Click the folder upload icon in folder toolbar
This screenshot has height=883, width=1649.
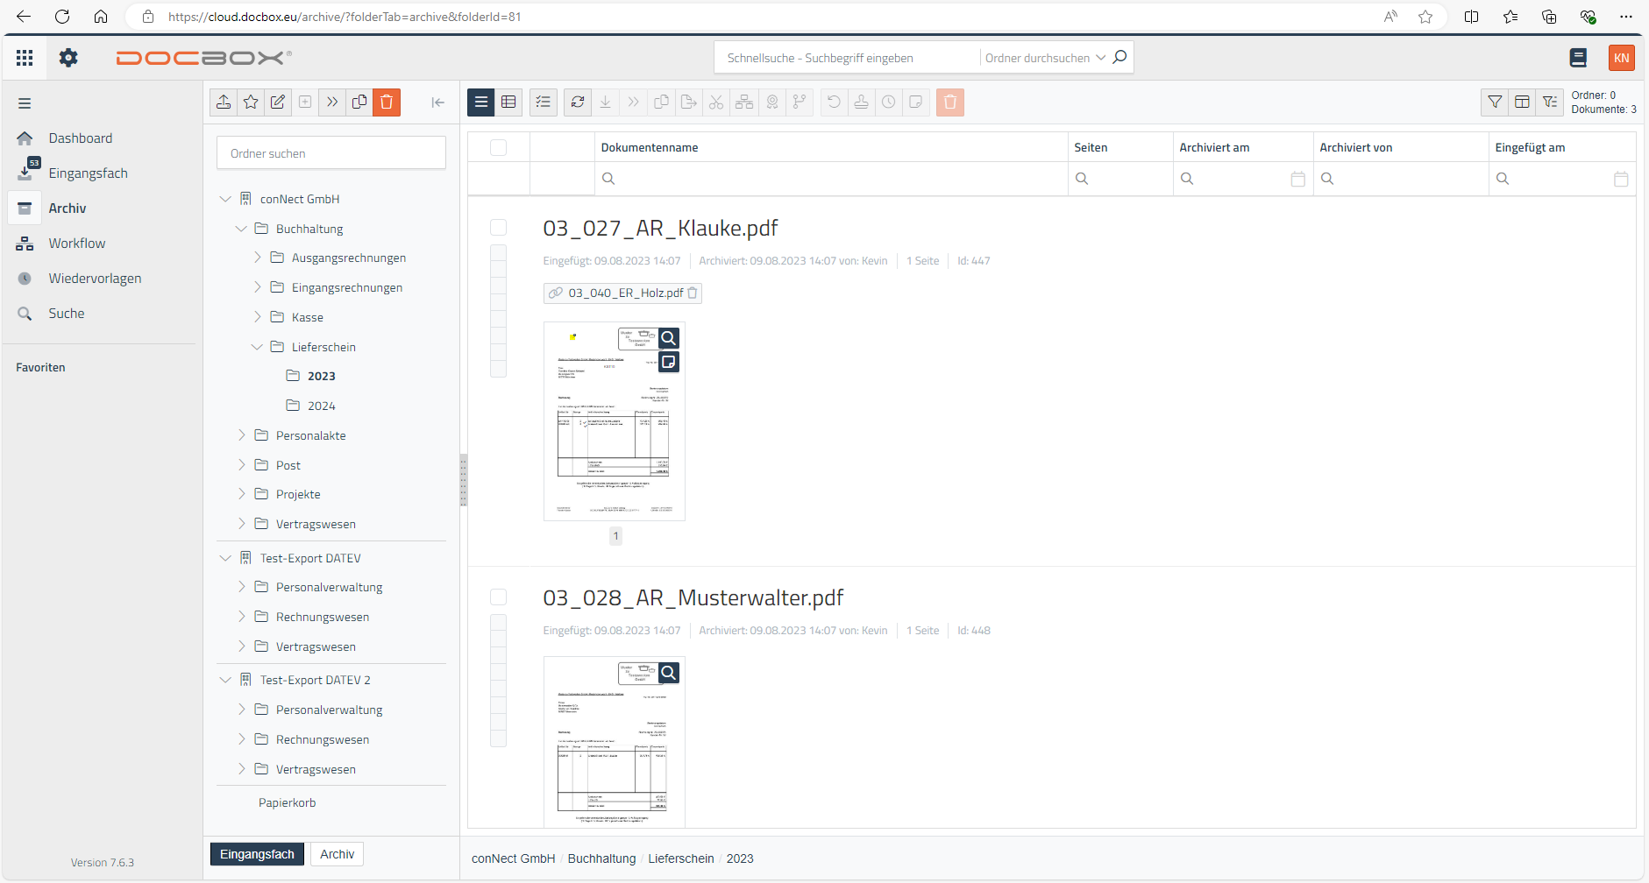224,102
